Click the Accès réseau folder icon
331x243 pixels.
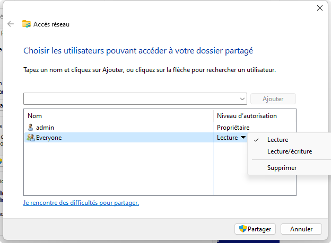27,24
